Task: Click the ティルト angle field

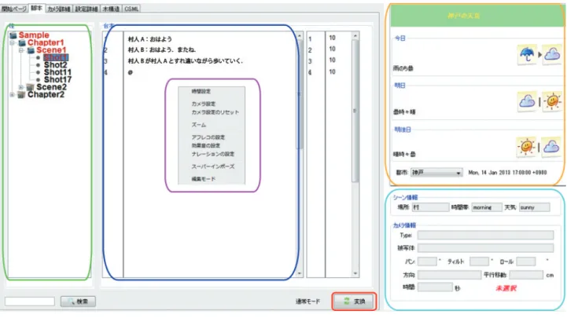Action: (479, 261)
